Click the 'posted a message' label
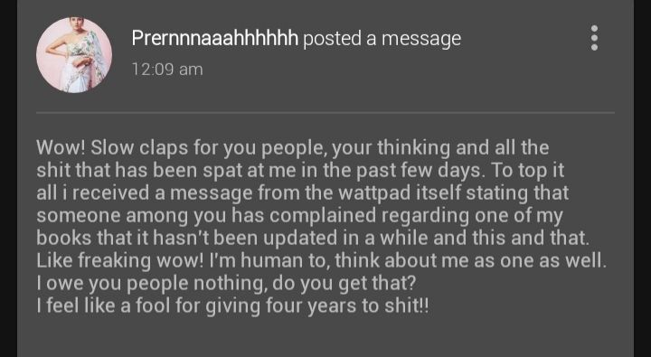The image size is (651, 357). point(382,39)
